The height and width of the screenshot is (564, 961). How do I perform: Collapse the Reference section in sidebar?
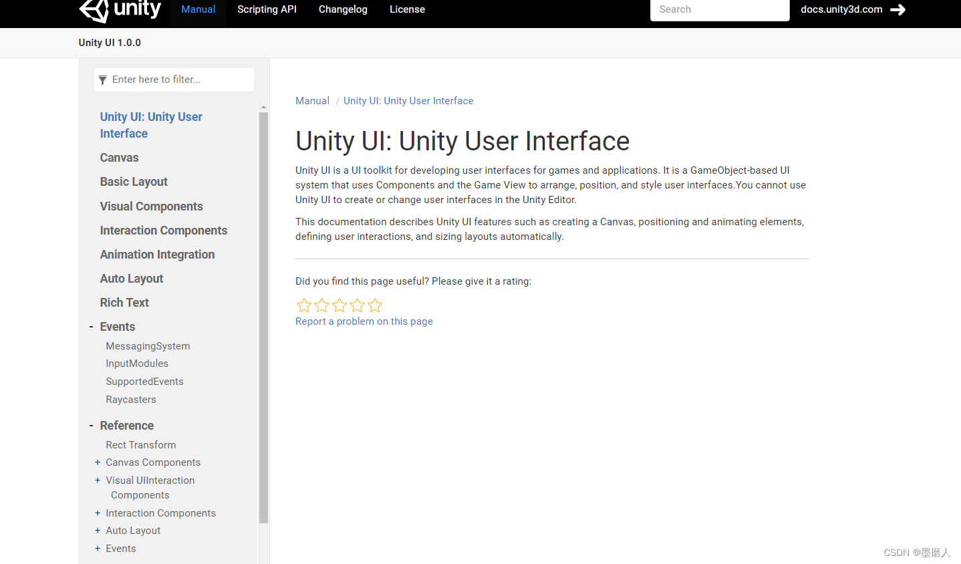(91, 426)
